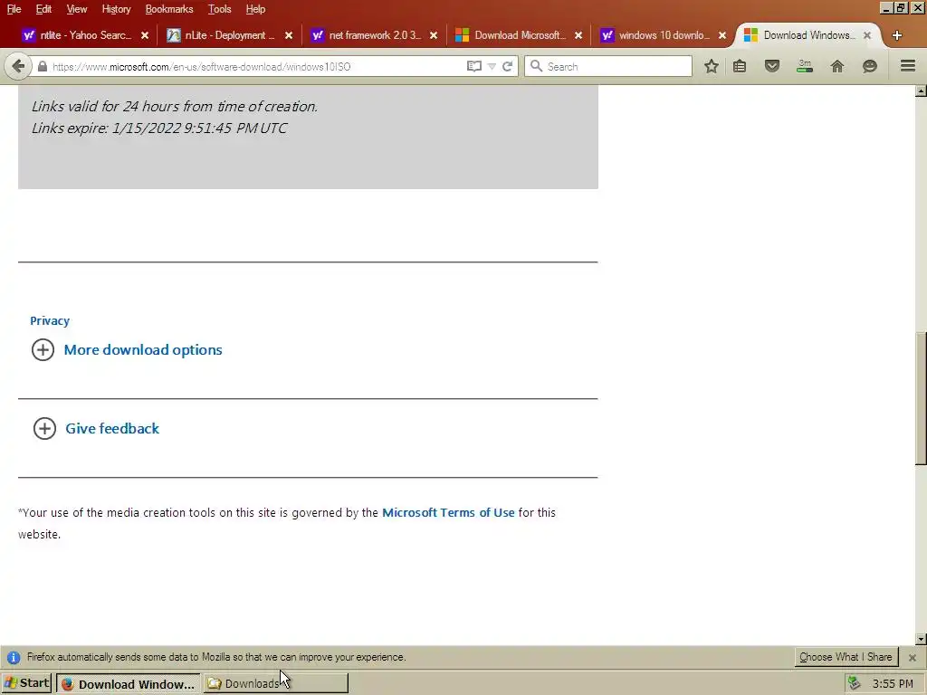The image size is (927, 695).
Task: Open Microsoft Terms of Use link
Action: click(448, 512)
